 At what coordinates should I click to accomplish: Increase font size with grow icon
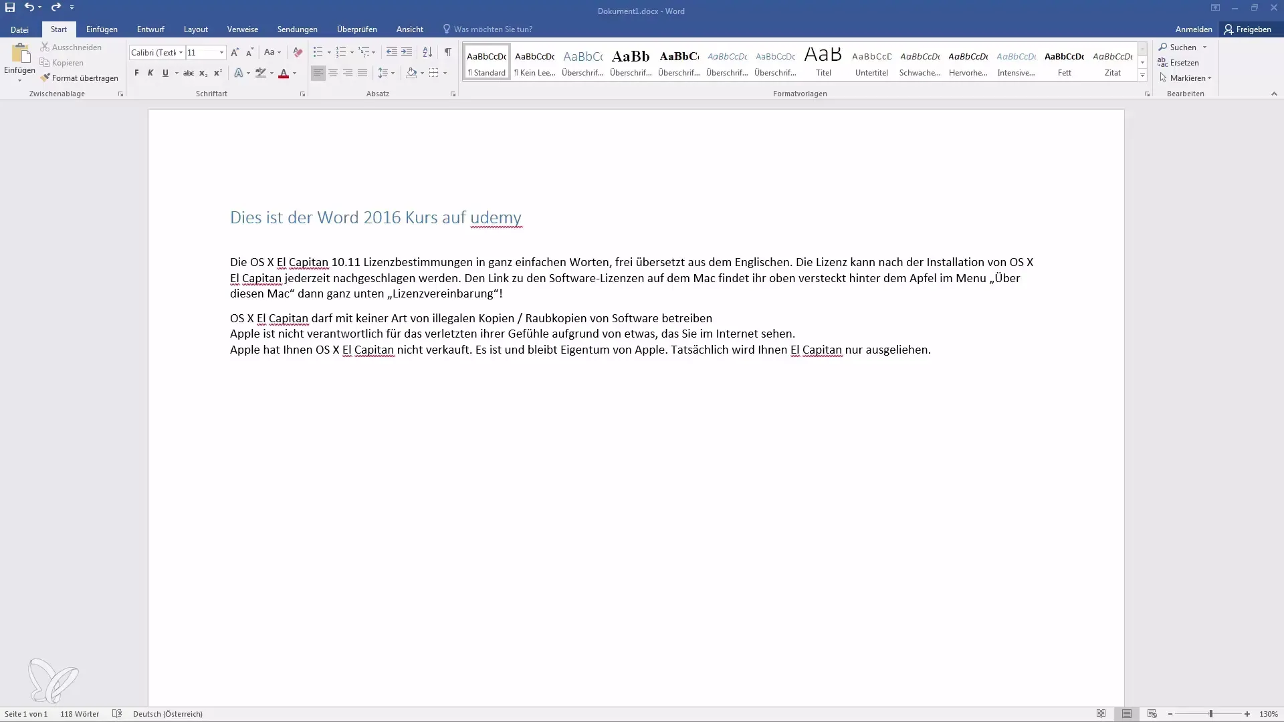click(x=235, y=52)
